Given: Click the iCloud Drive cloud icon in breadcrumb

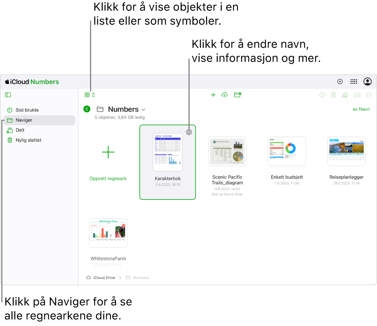Looking at the screenshot, I should [88, 278].
